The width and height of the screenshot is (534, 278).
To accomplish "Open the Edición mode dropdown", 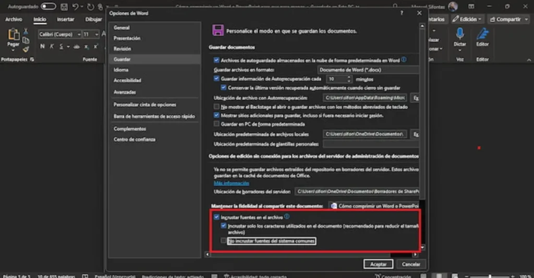I will (x=467, y=19).
